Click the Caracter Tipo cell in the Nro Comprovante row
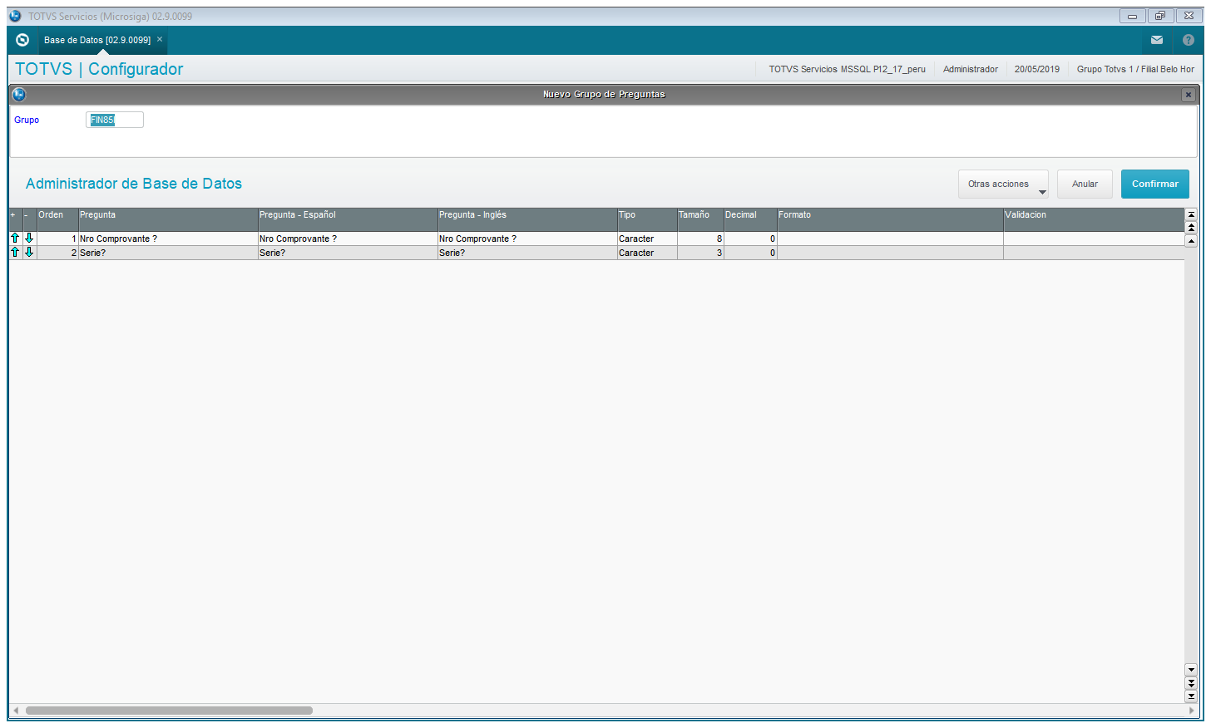 [x=647, y=239]
